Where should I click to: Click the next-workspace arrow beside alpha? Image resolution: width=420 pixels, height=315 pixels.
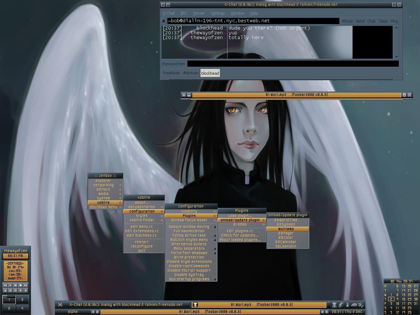tap(97, 312)
